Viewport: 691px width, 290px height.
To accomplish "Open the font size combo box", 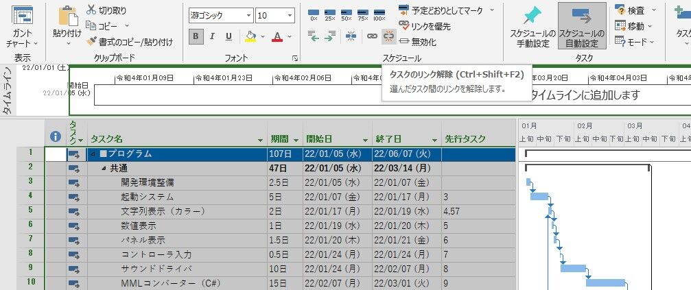I will tap(275, 16).
